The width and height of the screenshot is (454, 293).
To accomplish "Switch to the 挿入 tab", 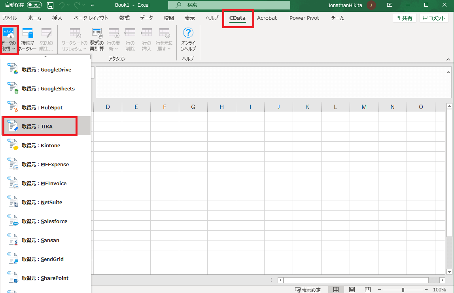I will [57, 18].
